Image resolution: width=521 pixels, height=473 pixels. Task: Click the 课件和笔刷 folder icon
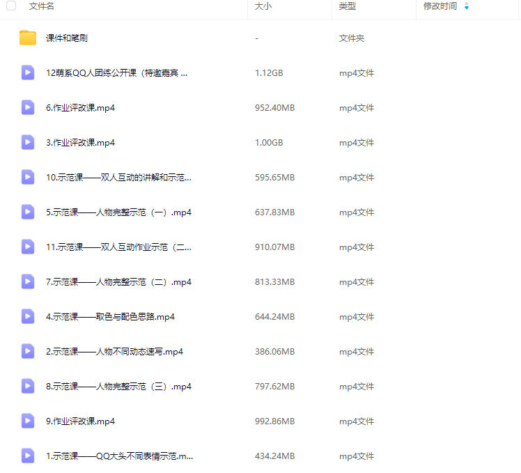pos(28,38)
